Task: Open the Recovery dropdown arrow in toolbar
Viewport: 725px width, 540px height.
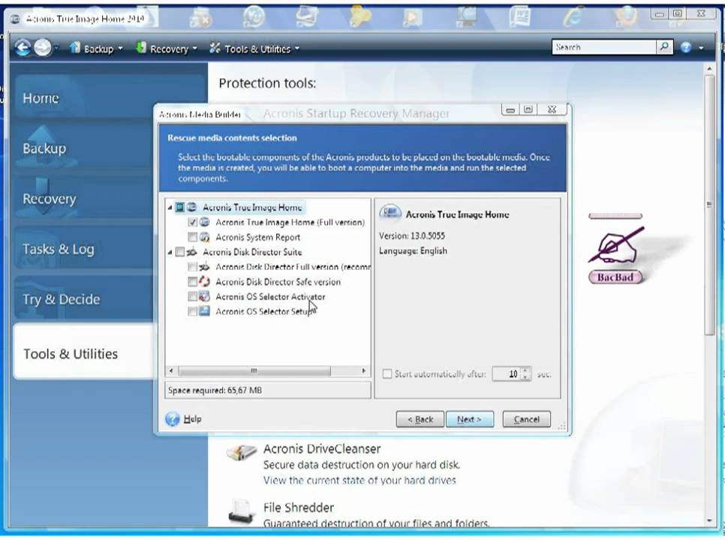Action: coord(194,48)
